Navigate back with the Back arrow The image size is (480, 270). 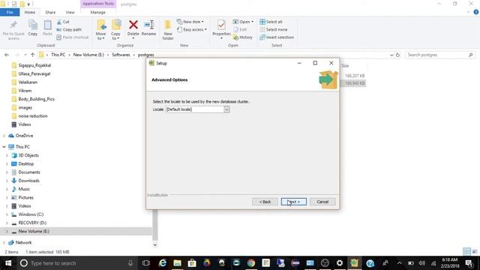pos(7,55)
